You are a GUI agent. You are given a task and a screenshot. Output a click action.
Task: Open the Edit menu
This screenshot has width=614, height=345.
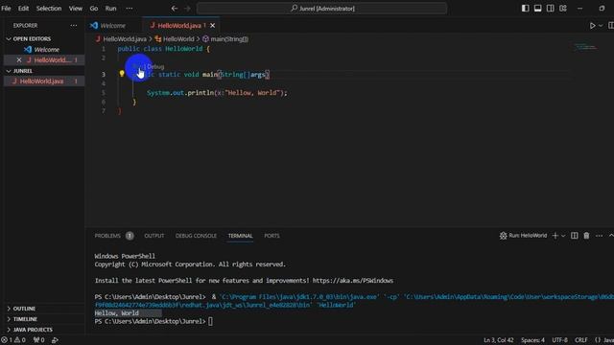(23, 9)
